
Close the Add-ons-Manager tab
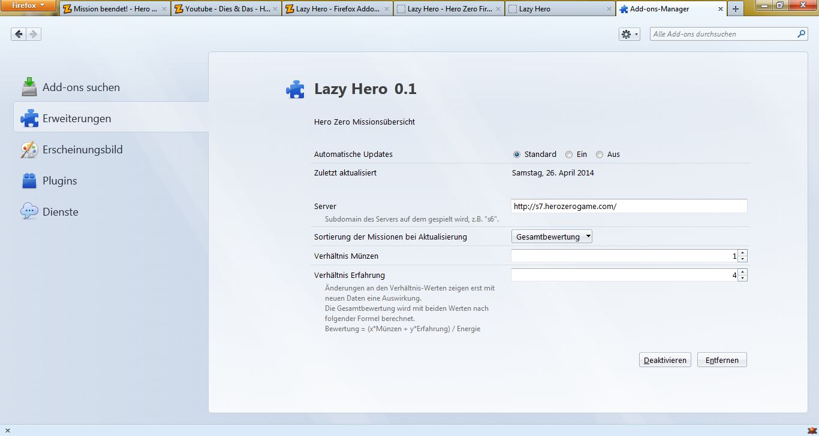(x=719, y=9)
